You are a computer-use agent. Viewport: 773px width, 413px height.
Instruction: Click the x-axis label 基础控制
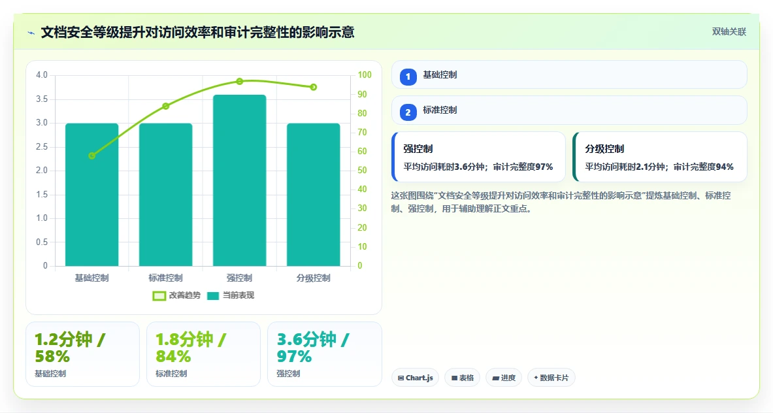(x=91, y=278)
